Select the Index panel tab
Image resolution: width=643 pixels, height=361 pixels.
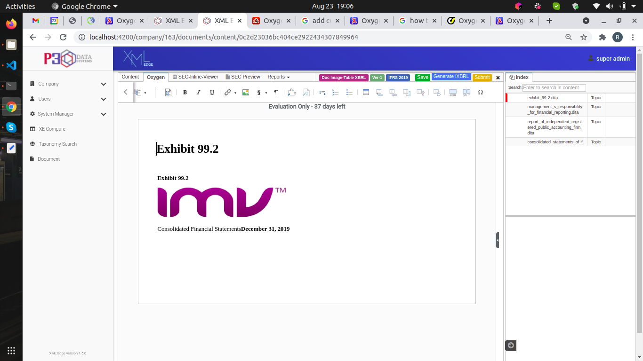pyautogui.click(x=519, y=77)
